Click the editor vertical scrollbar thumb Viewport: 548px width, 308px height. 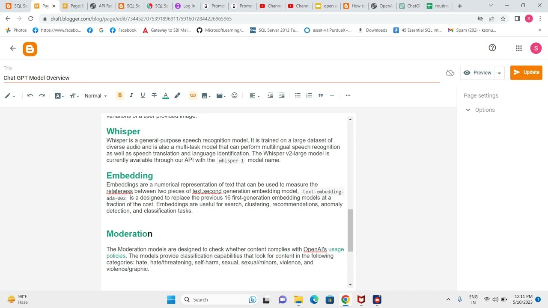tap(350, 230)
